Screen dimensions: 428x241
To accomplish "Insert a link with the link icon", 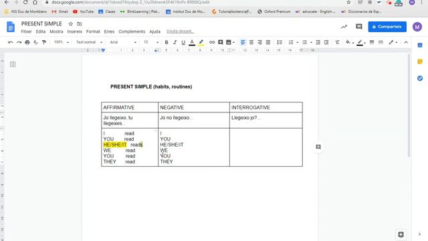I will (212, 42).
